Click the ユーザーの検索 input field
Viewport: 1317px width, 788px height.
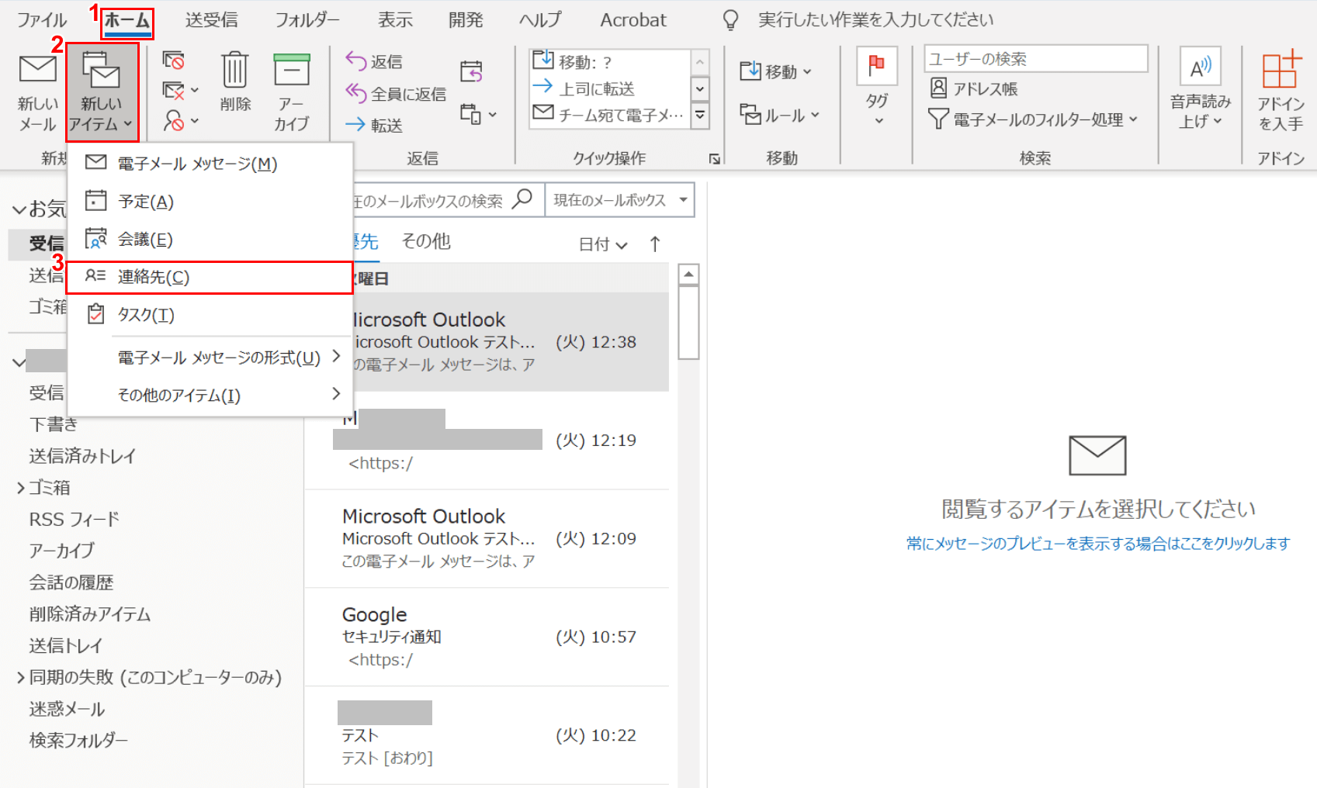pos(1035,59)
